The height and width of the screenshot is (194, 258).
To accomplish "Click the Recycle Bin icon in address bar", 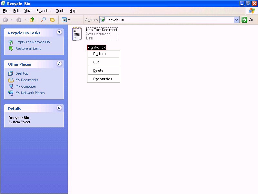I will pyautogui.click(x=103, y=20).
